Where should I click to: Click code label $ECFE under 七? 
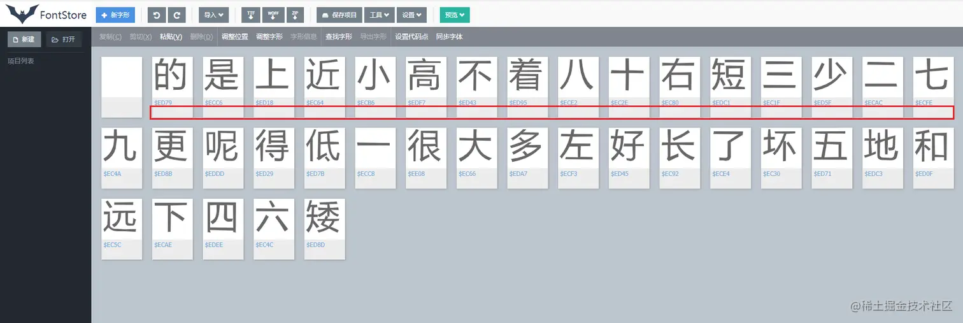[924, 103]
